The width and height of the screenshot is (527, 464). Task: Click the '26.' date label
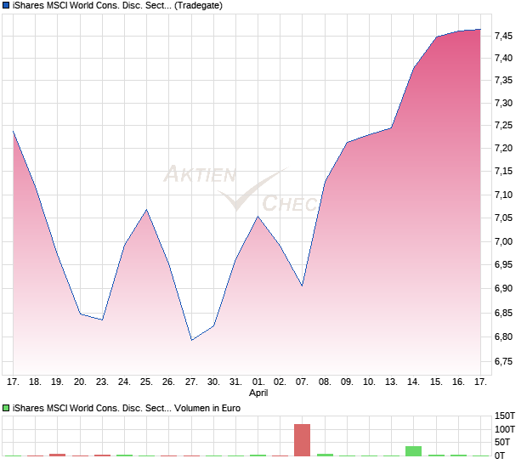tap(168, 382)
